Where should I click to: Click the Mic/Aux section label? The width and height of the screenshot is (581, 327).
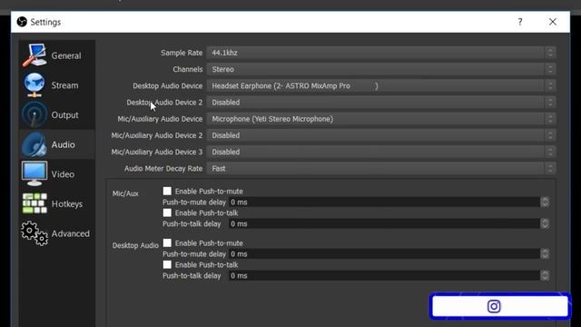point(125,193)
